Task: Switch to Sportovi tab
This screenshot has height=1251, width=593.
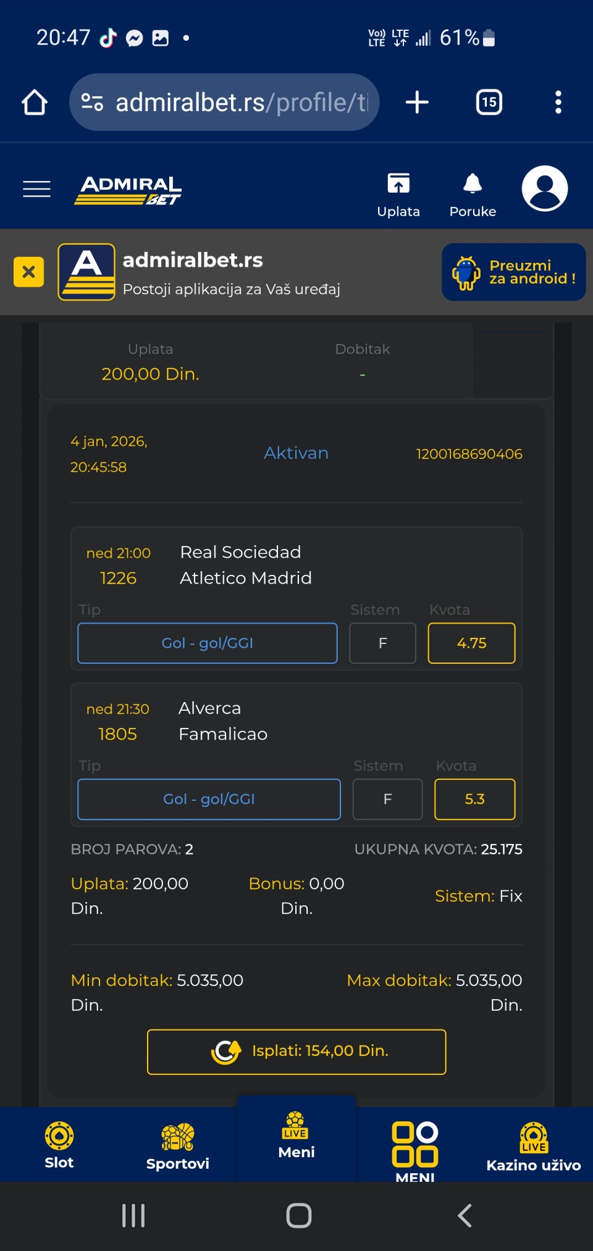Action: click(178, 1146)
